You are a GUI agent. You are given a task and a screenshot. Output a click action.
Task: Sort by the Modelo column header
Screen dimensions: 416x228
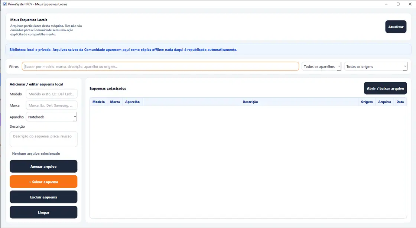click(99, 102)
